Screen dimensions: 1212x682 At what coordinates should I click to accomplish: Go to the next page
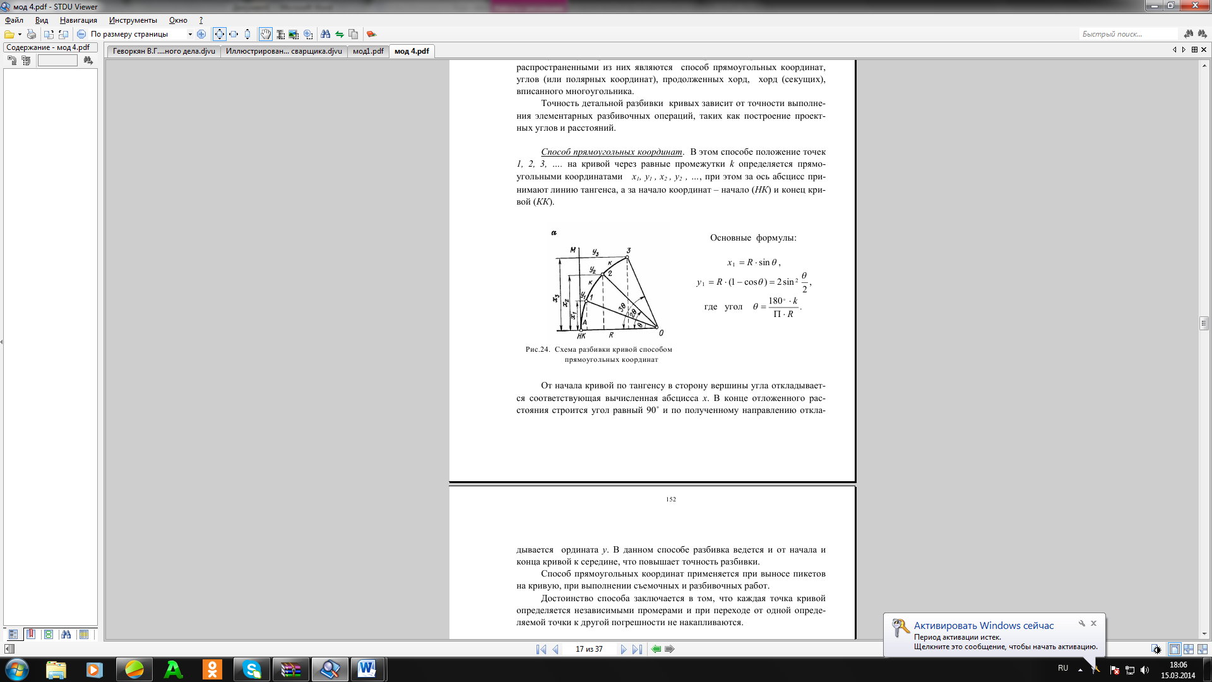click(624, 649)
